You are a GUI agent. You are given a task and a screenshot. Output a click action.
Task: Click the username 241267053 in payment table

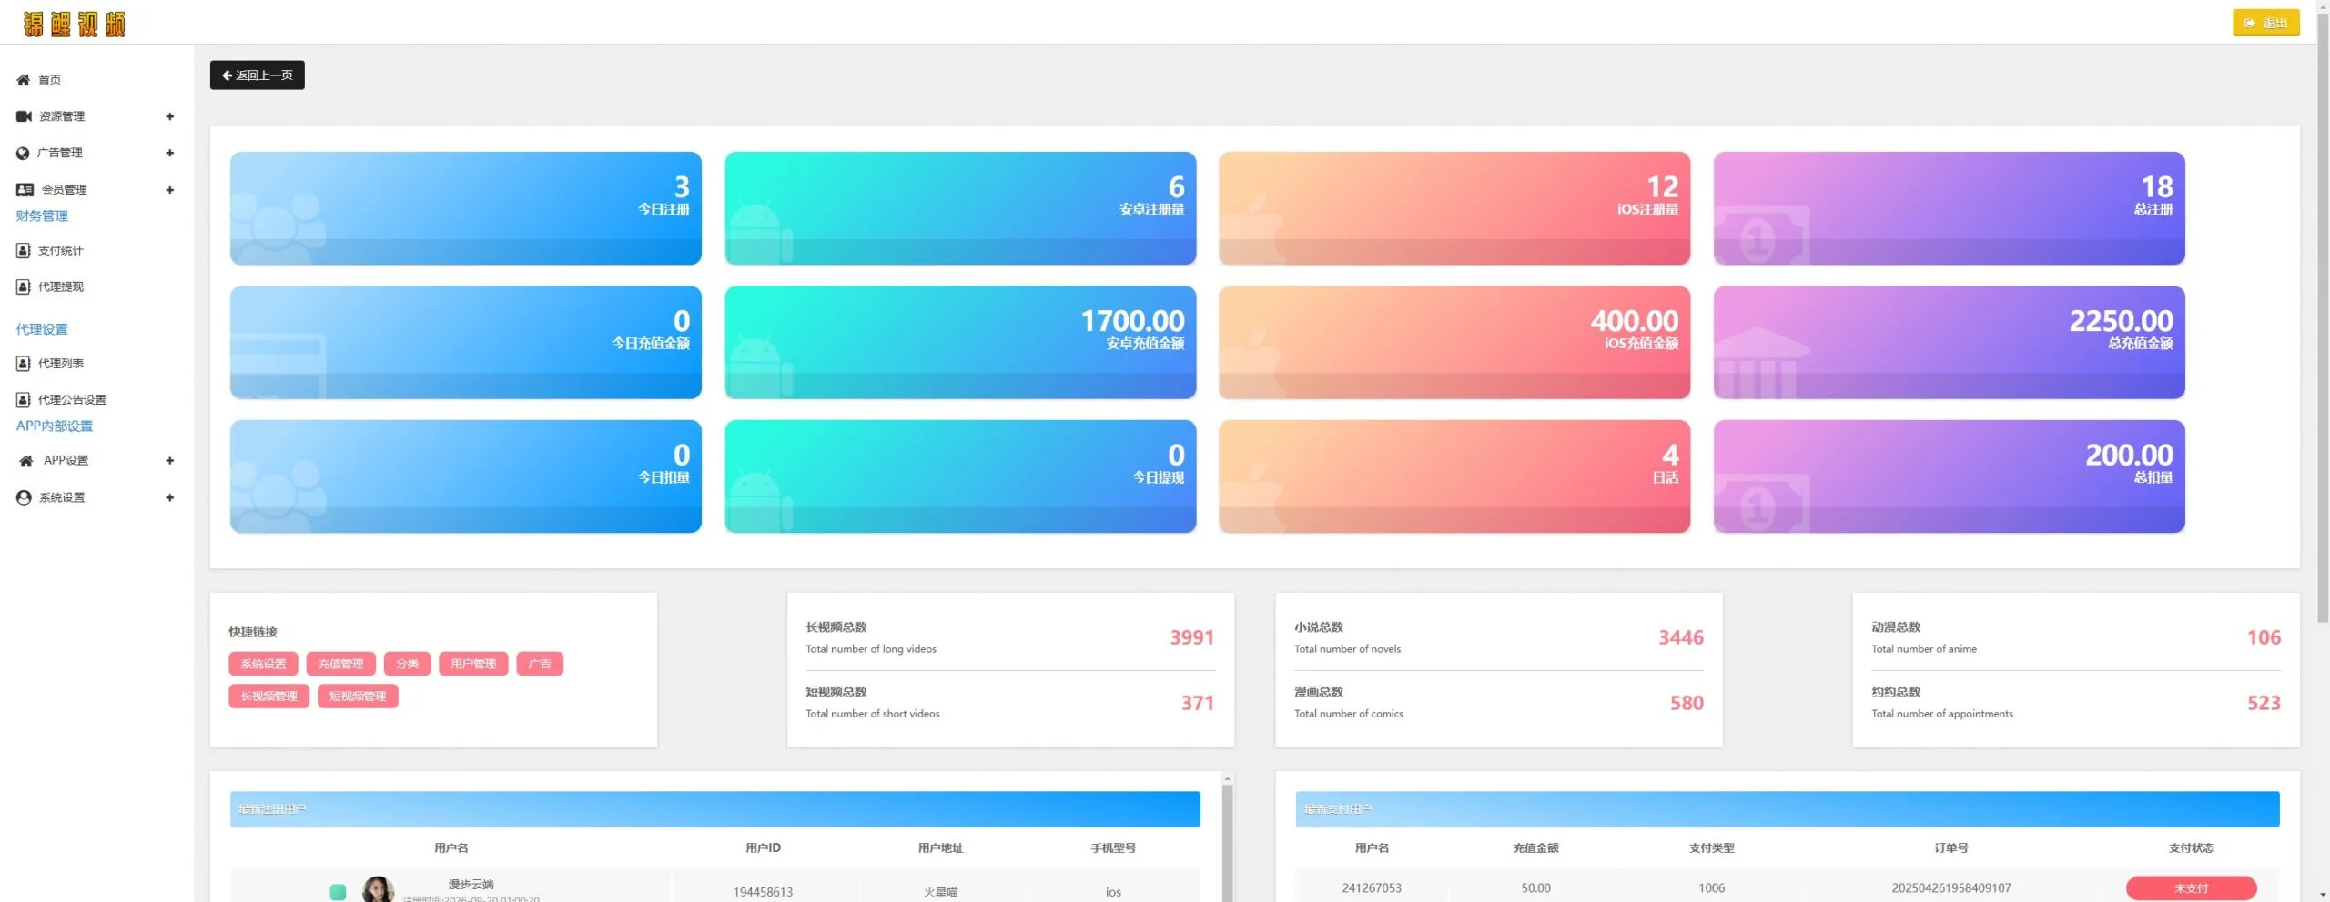click(1372, 888)
